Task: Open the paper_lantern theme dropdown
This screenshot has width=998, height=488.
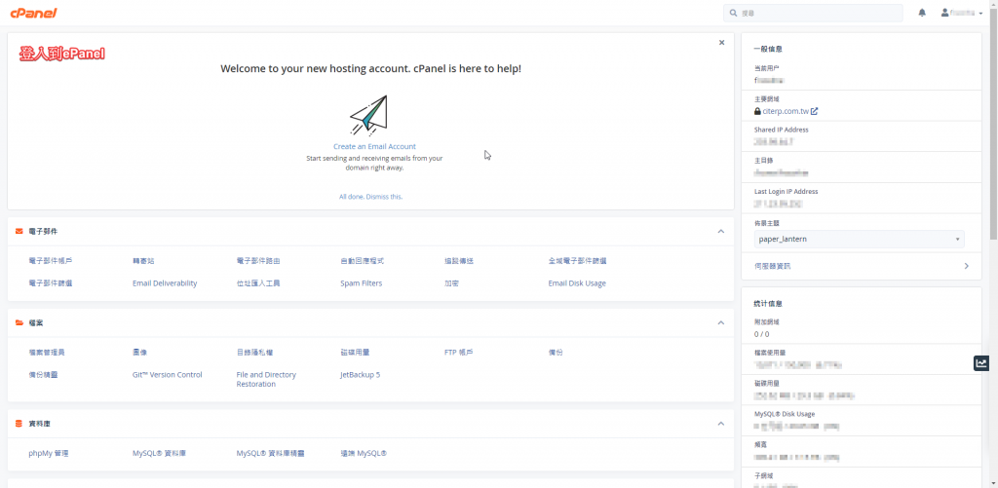Action: click(x=860, y=239)
